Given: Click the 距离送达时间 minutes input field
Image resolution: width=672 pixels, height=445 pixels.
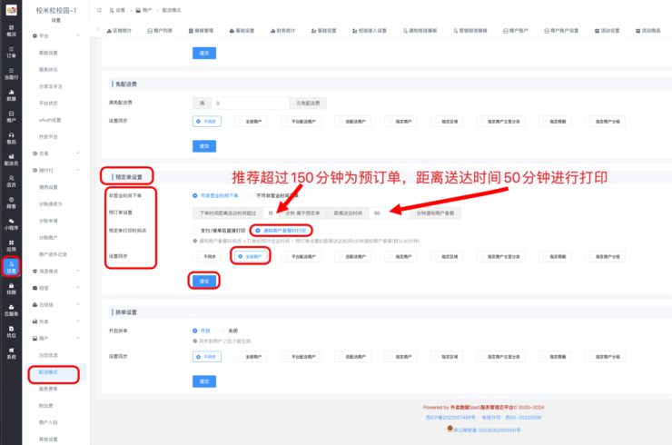Looking at the screenshot, I should click(x=383, y=213).
